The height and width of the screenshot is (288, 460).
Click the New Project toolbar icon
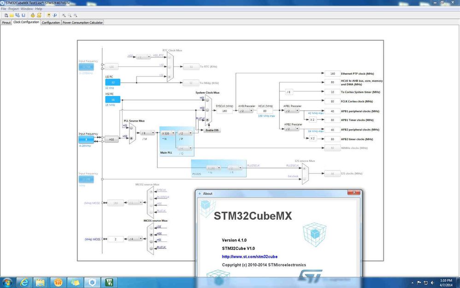tap(6, 15)
